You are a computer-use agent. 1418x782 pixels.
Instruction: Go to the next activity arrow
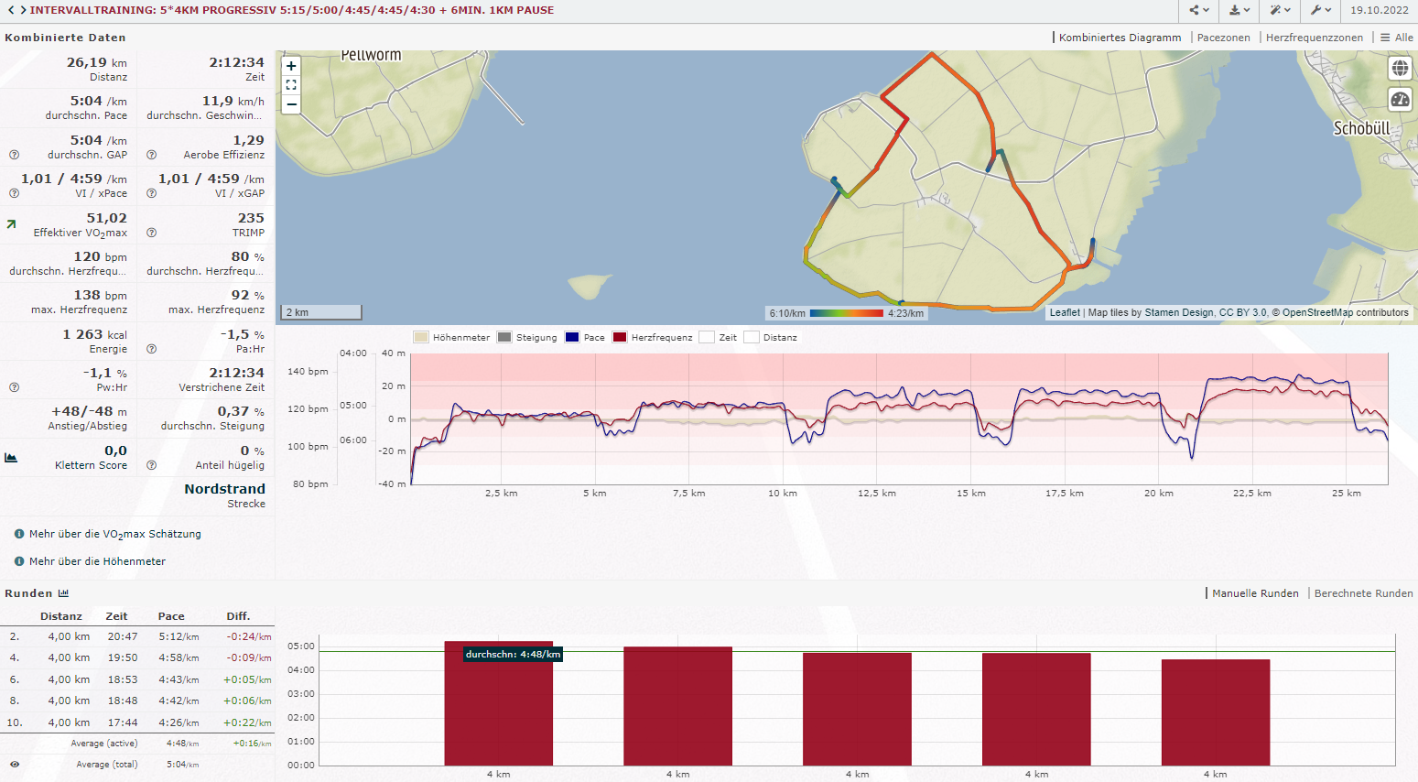point(22,10)
